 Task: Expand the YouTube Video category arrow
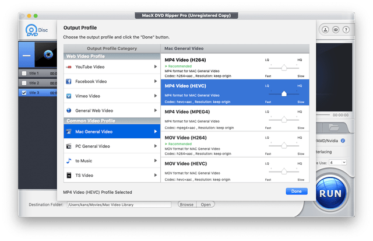tap(155, 67)
